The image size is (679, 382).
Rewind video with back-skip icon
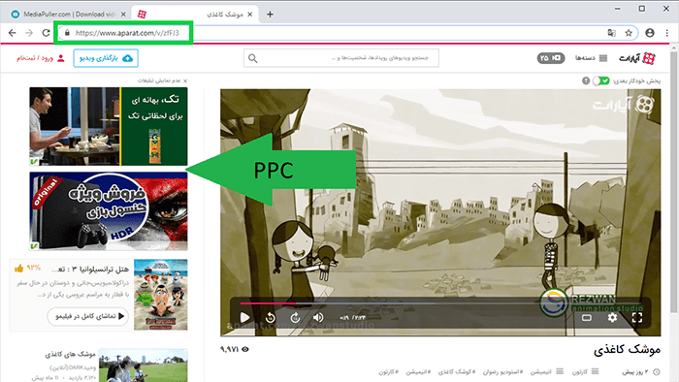[x=271, y=318]
